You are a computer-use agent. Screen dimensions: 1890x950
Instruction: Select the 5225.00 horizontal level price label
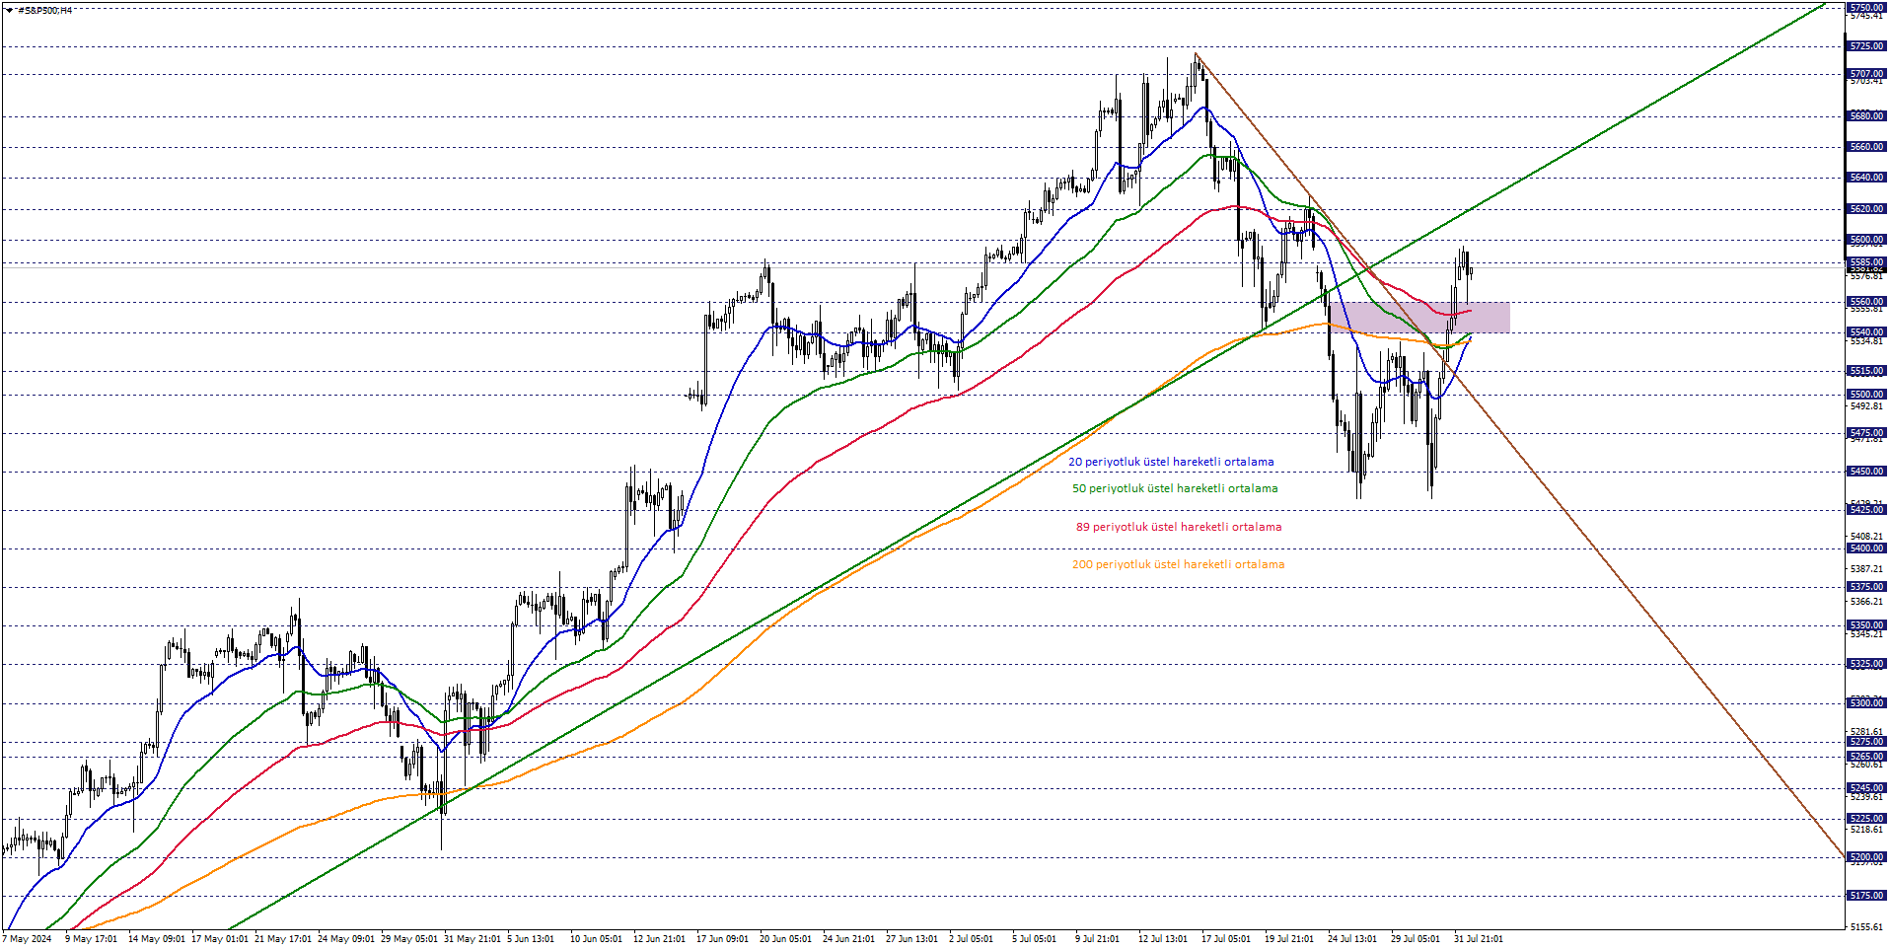coord(1866,819)
